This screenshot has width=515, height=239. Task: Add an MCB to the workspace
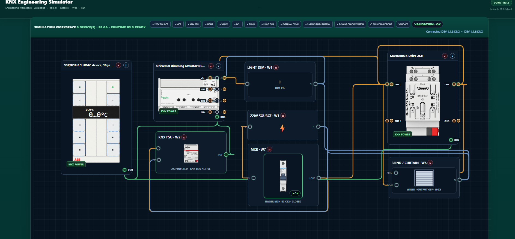tap(178, 24)
